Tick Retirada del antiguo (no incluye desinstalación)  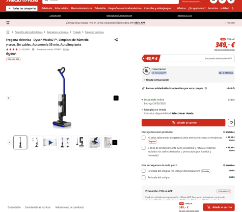144,171
